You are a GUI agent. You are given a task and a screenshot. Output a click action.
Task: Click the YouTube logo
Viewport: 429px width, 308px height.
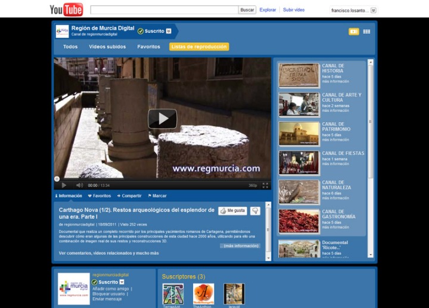(x=66, y=10)
